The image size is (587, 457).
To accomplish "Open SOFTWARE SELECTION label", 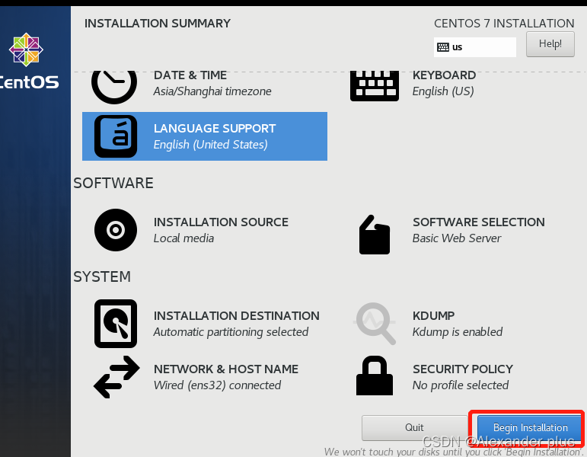I will [479, 222].
